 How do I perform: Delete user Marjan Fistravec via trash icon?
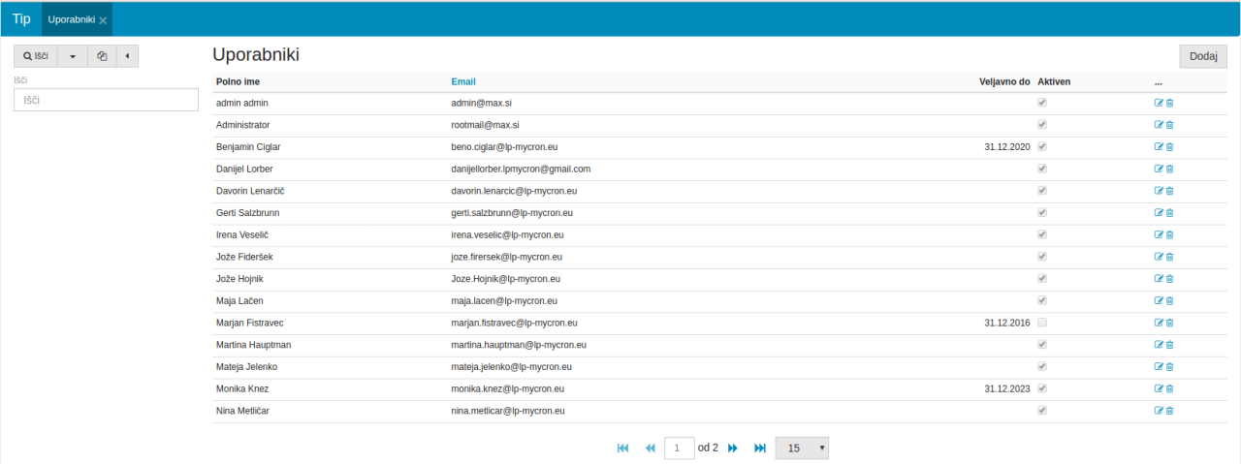pyautogui.click(x=1169, y=323)
